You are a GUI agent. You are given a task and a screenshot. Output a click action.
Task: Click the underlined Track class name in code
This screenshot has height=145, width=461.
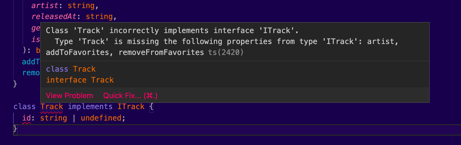(52, 107)
